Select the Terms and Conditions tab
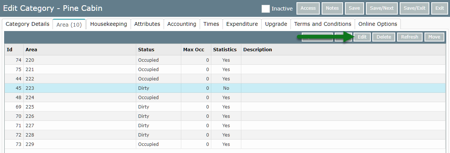Viewport: 450px width, 153px height. [x=322, y=24]
